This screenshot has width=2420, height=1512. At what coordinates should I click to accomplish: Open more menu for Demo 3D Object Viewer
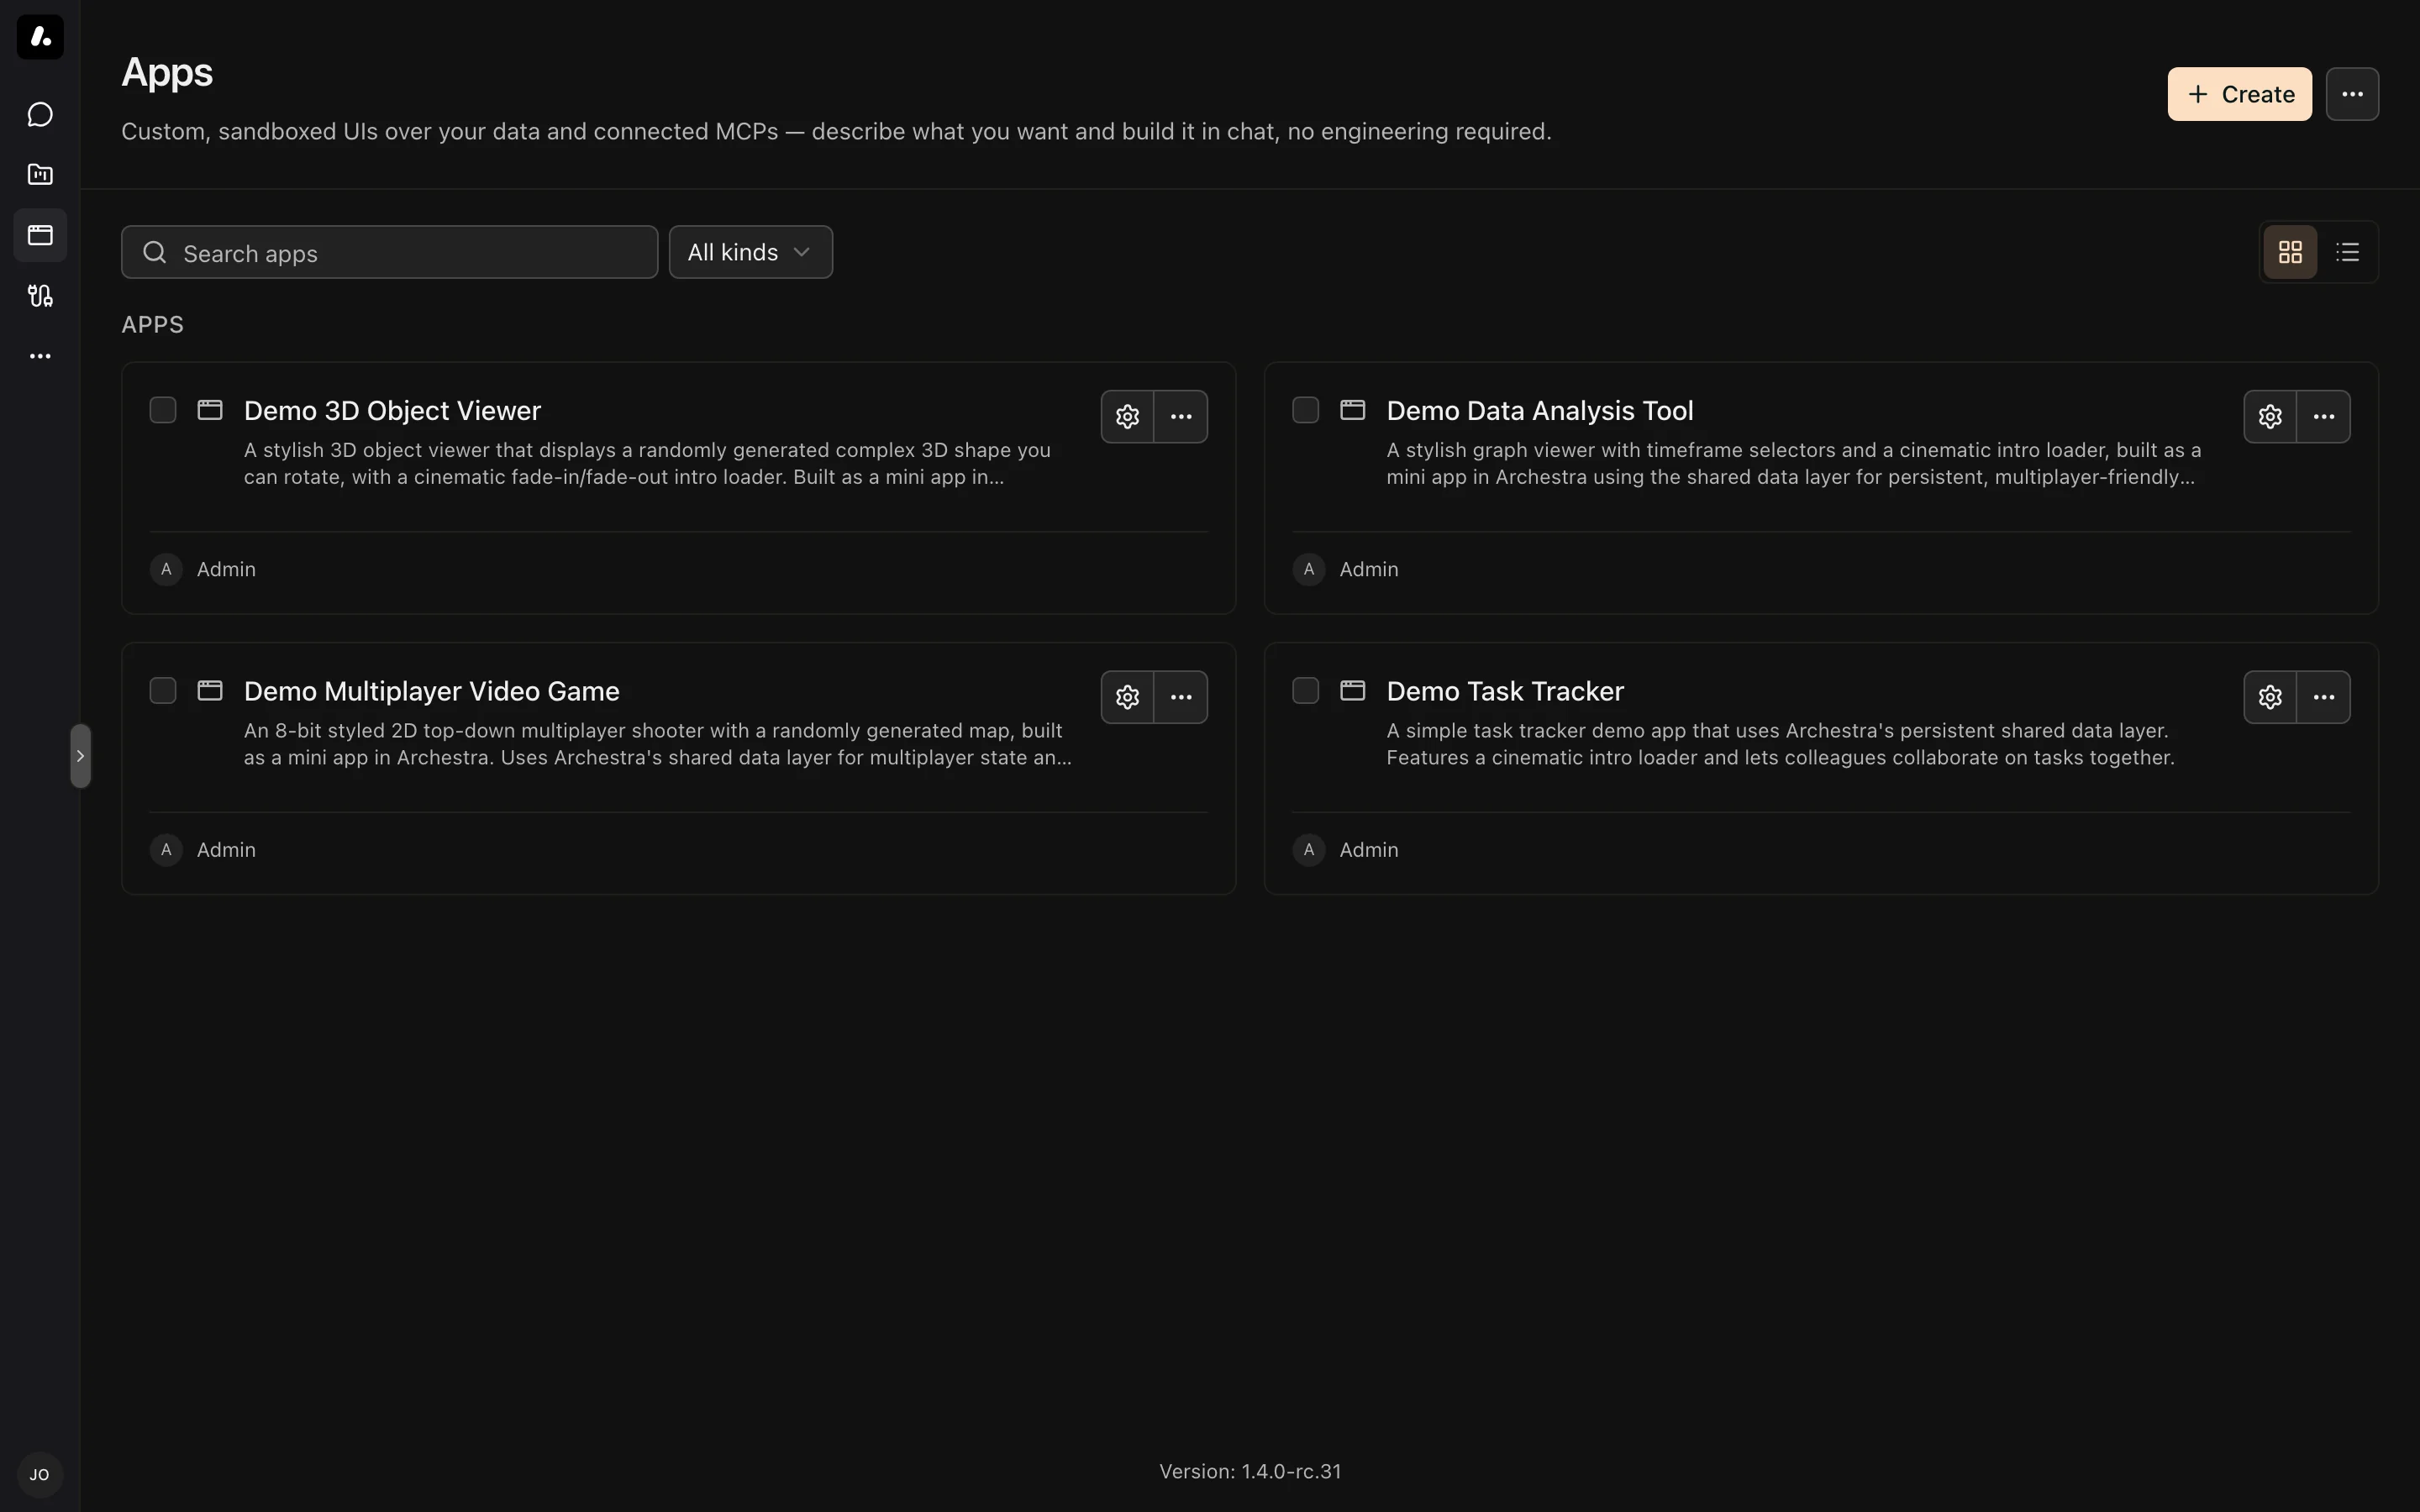(x=1181, y=416)
